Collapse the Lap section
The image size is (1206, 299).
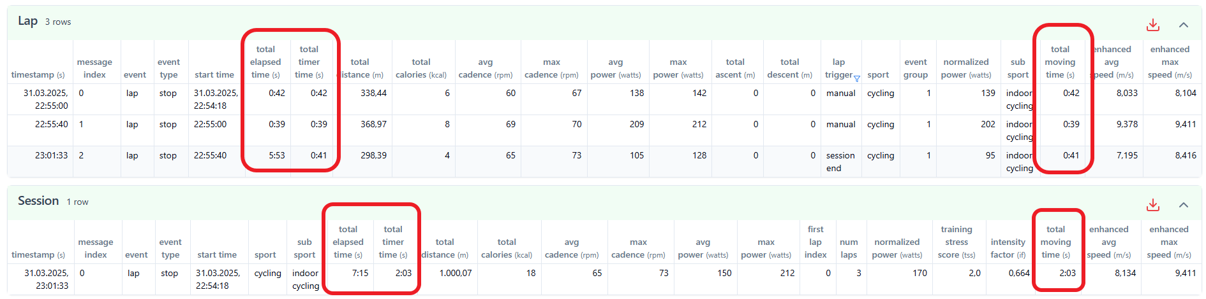point(1183,25)
